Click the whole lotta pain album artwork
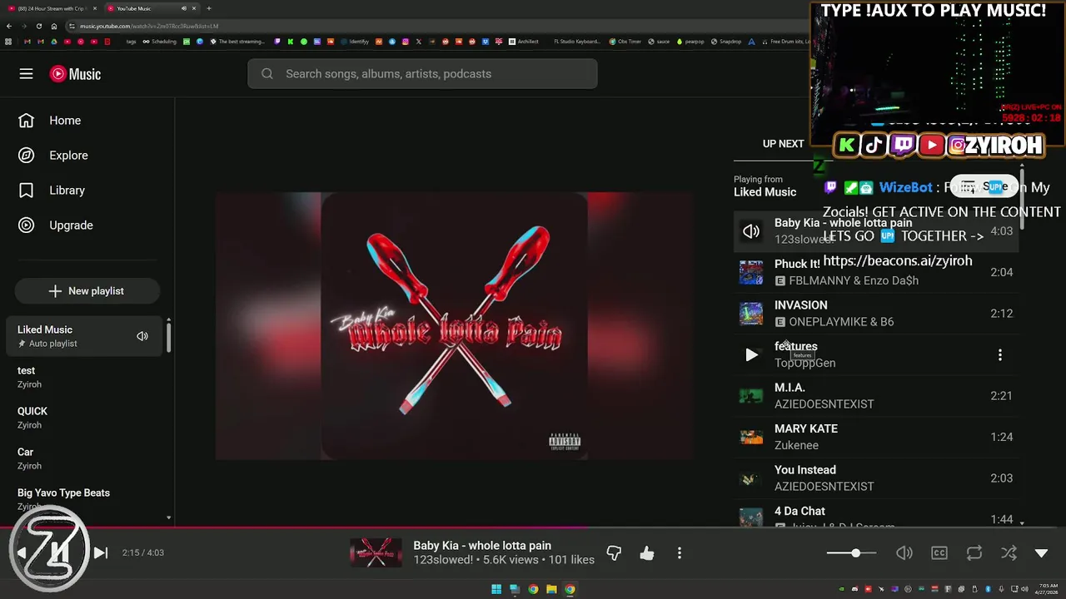The width and height of the screenshot is (1066, 599). 455,326
